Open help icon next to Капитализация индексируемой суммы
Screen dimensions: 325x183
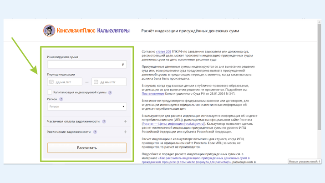point(110,93)
